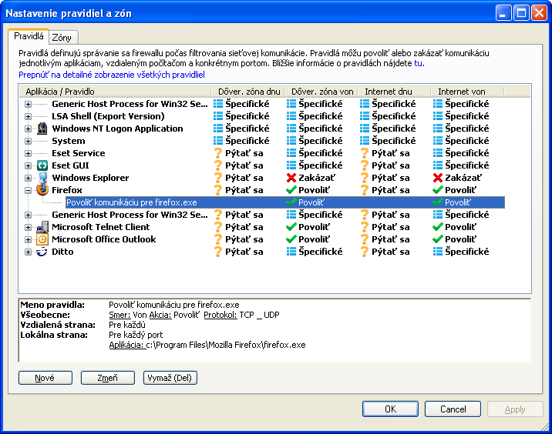Click the green check in Microsoft Office Outlook's Dôver. zóna von column

click(291, 239)
